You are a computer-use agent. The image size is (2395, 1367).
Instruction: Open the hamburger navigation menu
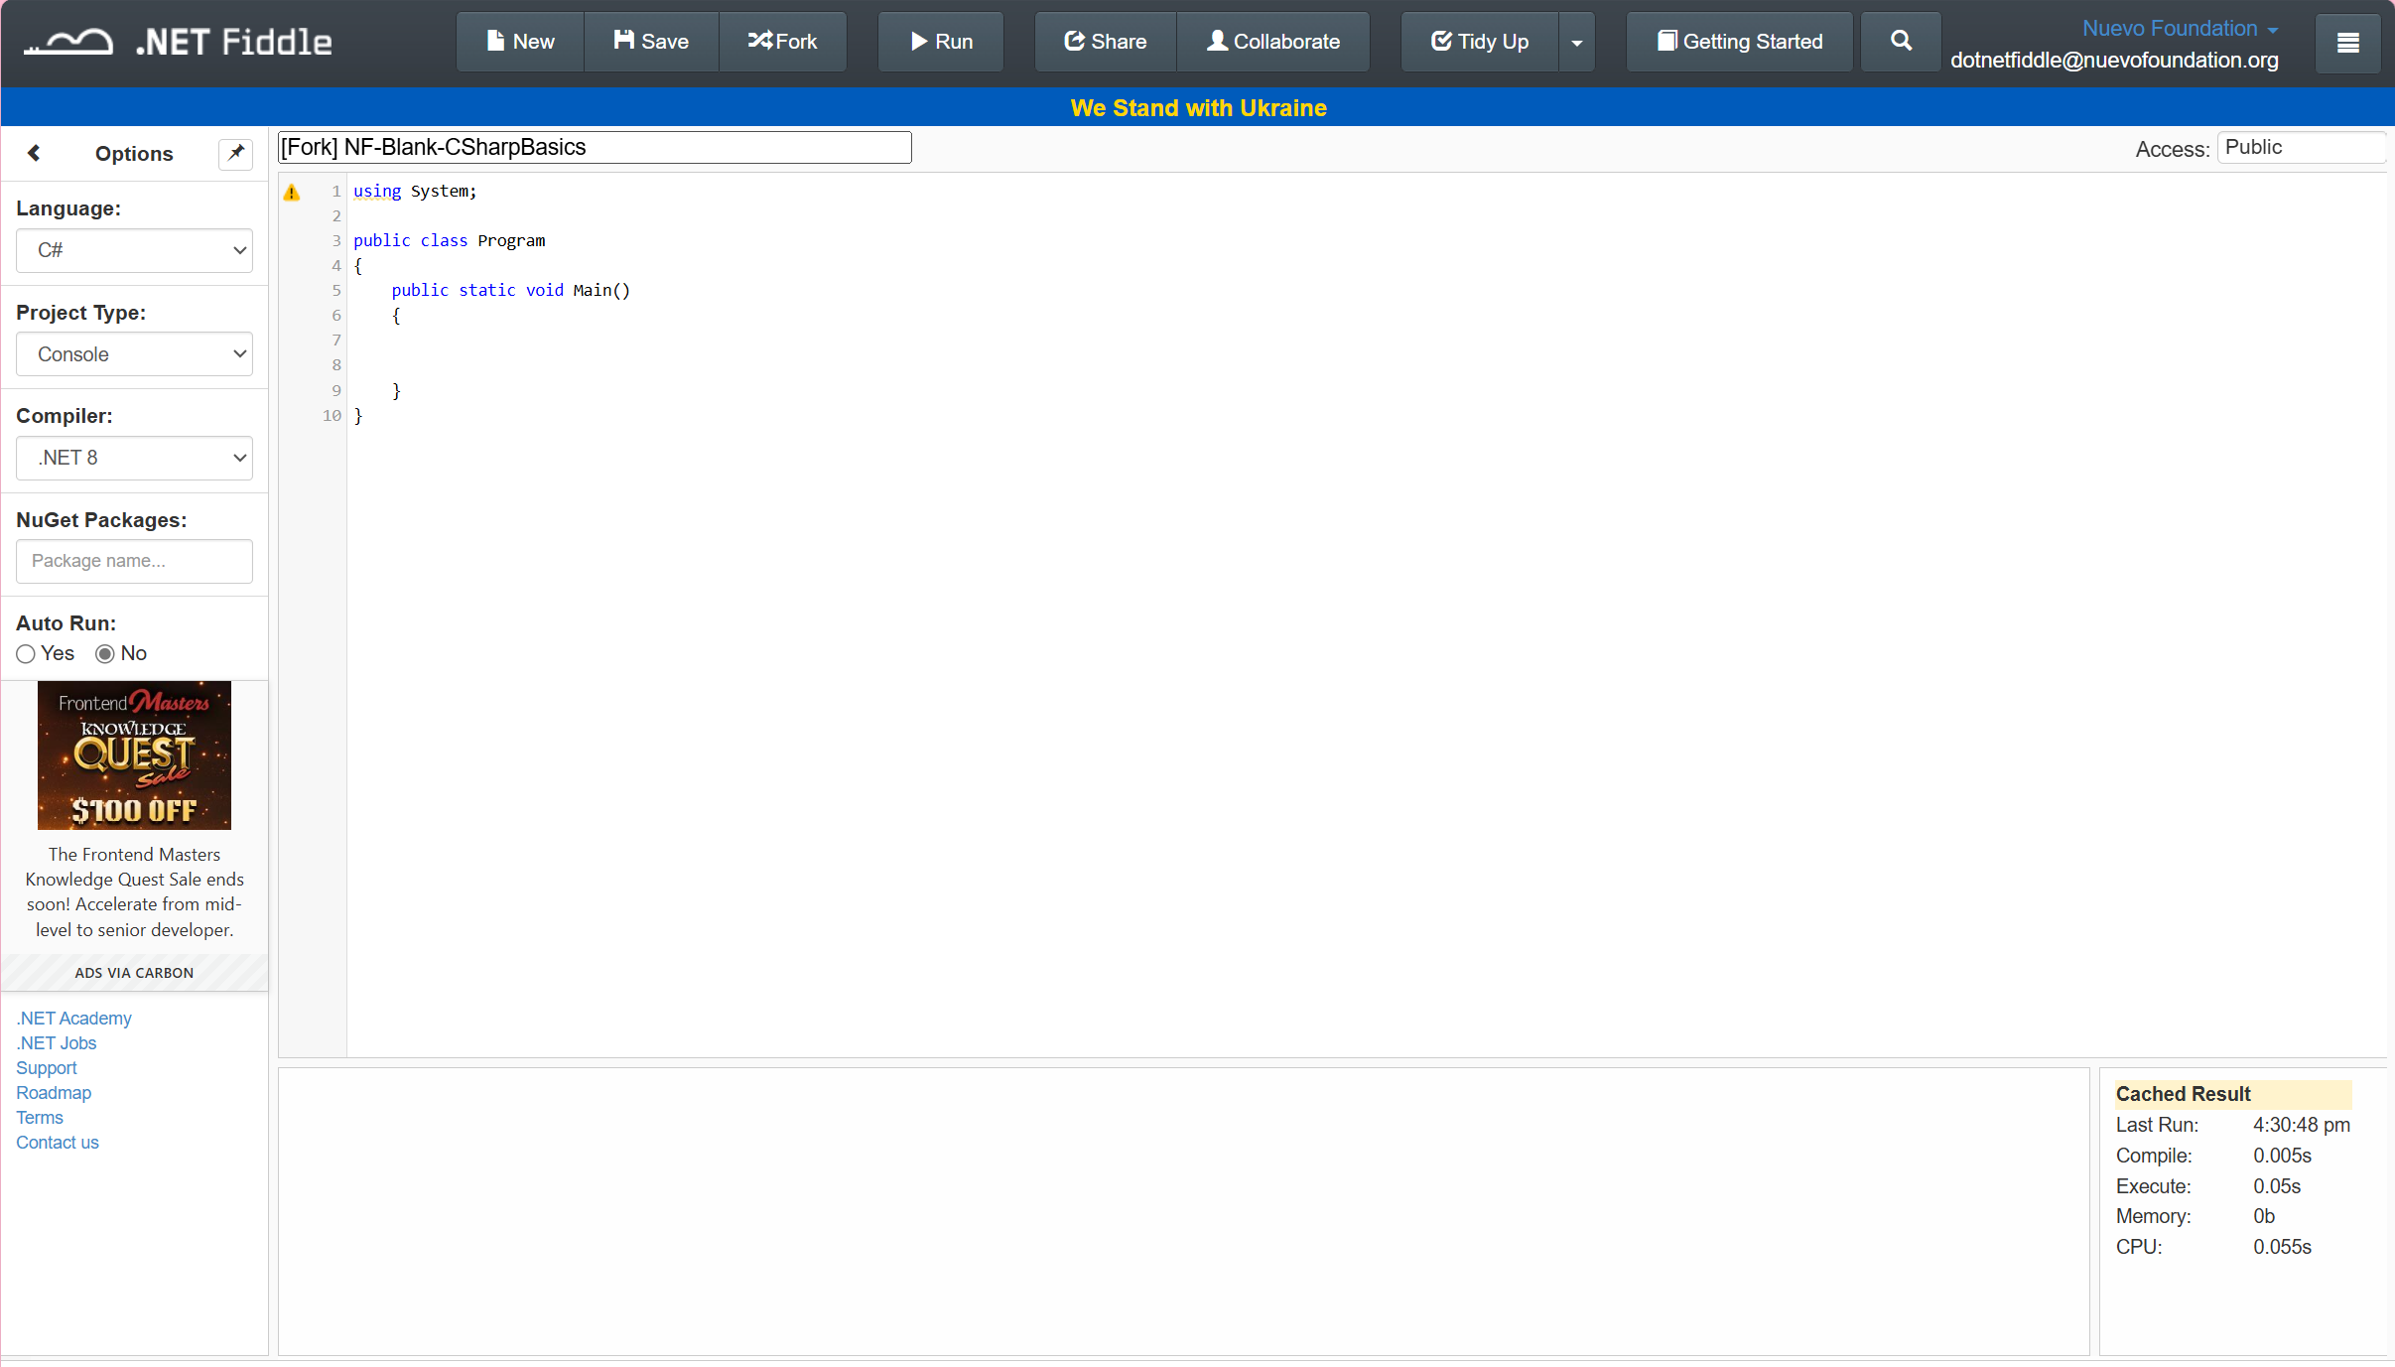(2347, 43)
